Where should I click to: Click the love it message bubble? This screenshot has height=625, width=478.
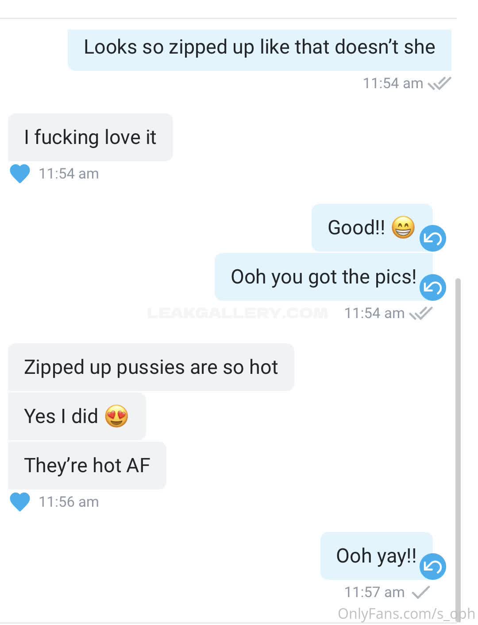click(90, 137)
